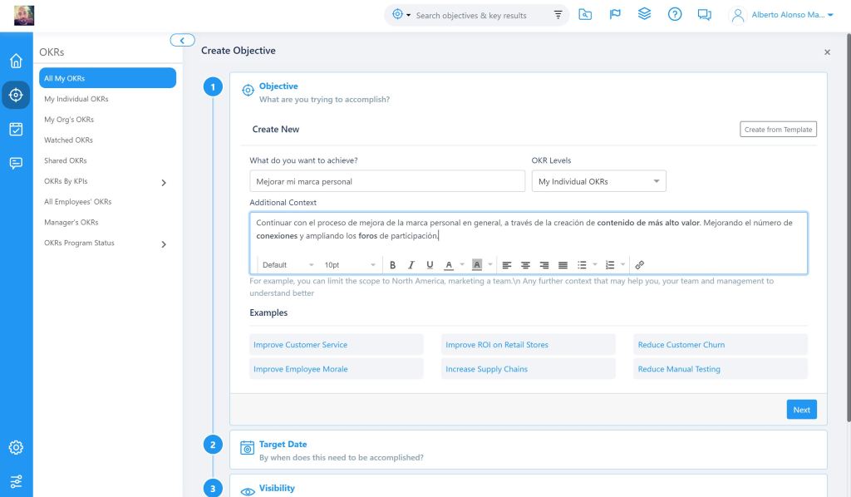This screenshot has width=851, height=497.
Task: Open the OKRs target icon in left sidebar
Action: [x=16, y=95]
